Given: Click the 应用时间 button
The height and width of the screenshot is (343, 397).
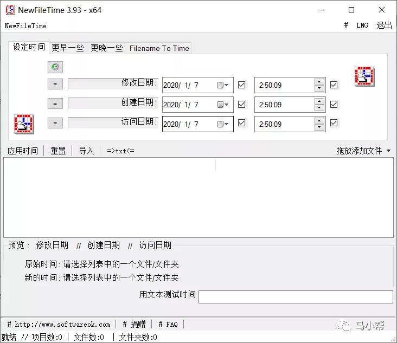Looking at the screenshot, I should click(x=23, y=151).
